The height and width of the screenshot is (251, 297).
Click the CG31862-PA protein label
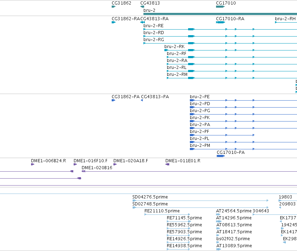(126, 97)
